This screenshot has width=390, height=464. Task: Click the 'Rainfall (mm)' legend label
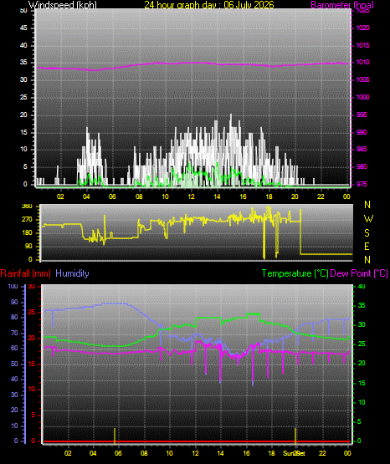[25, 273]
